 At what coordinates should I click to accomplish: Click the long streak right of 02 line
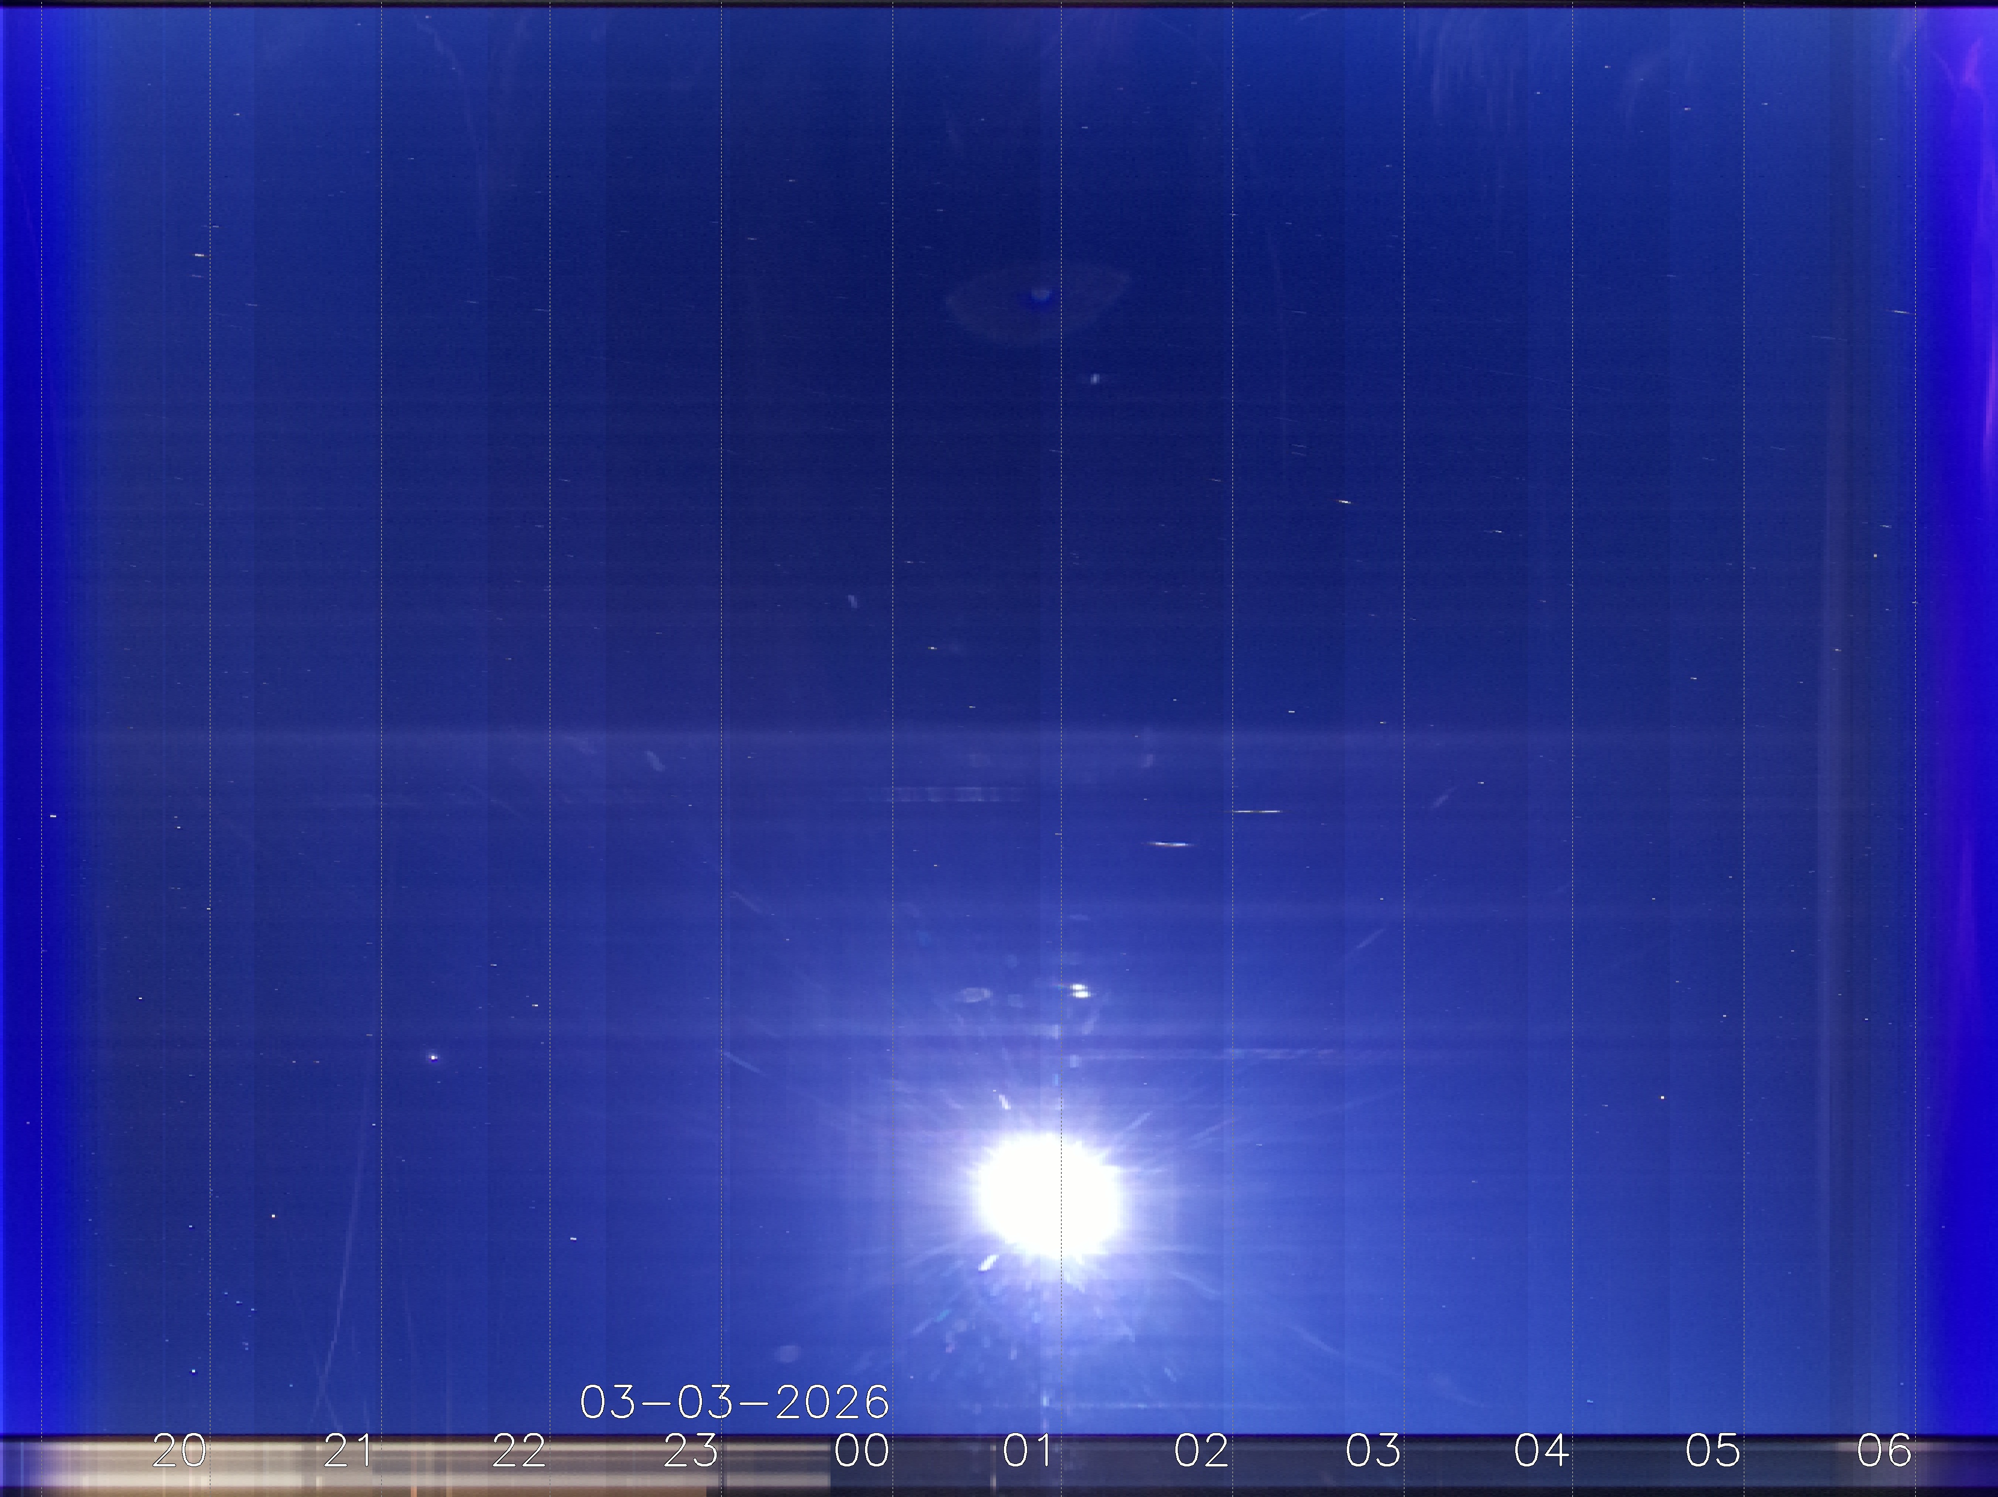(x=1257, y=812)
